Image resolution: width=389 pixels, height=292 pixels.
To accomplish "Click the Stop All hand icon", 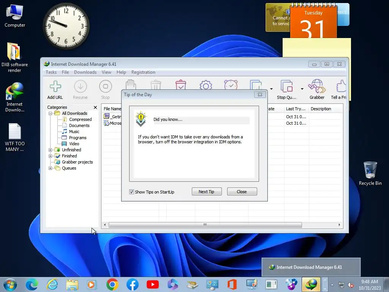I will click(x=131, y=85).
